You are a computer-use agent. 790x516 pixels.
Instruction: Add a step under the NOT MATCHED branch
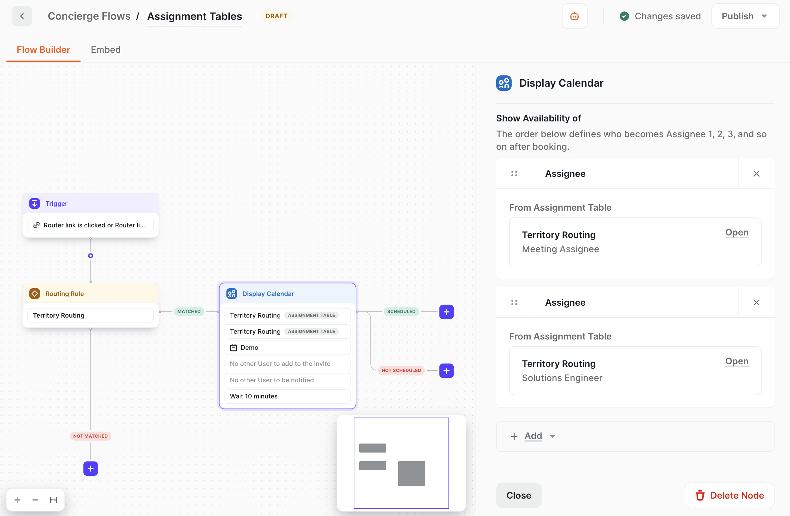pyautogui.click(x=91, y=469)
